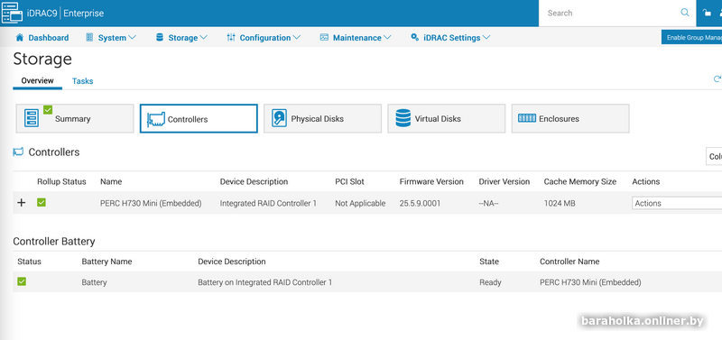The height and width of the screenshot is (340, 722).
Task: Click Battery status green check
Action: (x=22, y=281)
